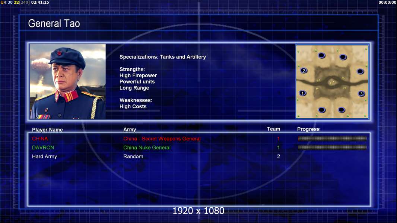
Task: Click start position marker 1 on minimap
Action: pos(302,93)
